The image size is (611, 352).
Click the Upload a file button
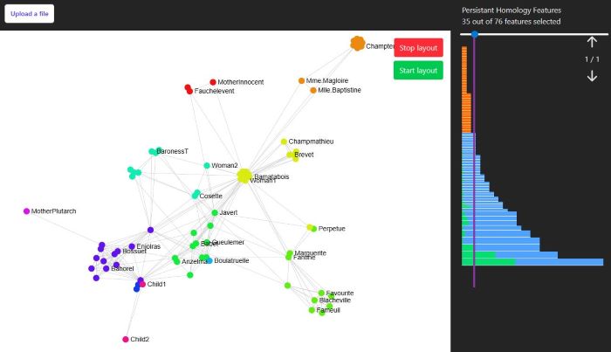coord(29,14)
